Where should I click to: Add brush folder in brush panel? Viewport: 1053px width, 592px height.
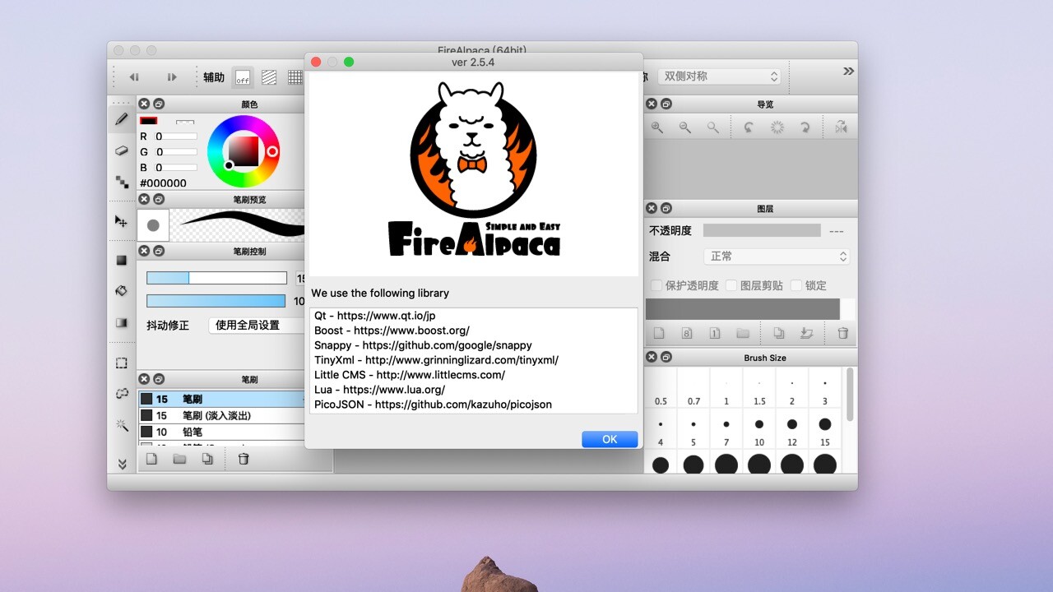pyautogui.click(x=179, y=459)
